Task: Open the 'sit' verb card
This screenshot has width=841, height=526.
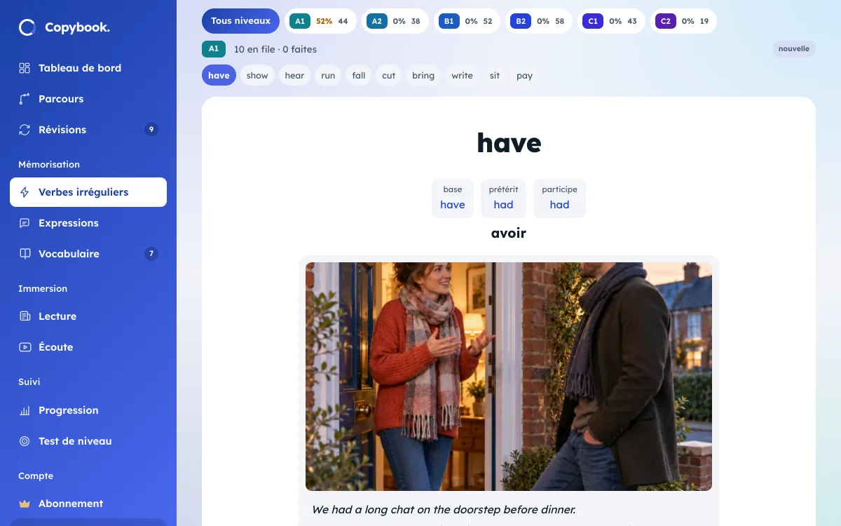Action: (495, 76)
